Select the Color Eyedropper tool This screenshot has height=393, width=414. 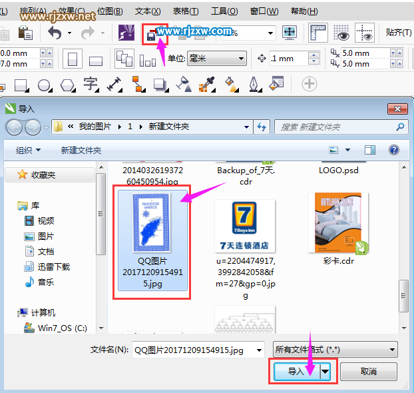pos(207,85)
